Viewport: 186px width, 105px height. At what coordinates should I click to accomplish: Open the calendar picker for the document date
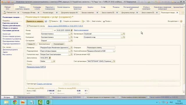(71, 30)
